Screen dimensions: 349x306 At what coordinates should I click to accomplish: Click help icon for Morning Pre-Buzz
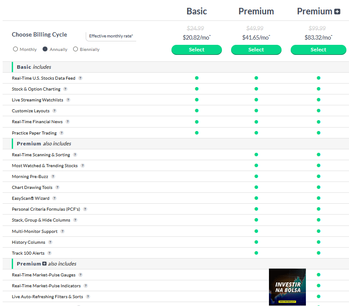point(53,177)
